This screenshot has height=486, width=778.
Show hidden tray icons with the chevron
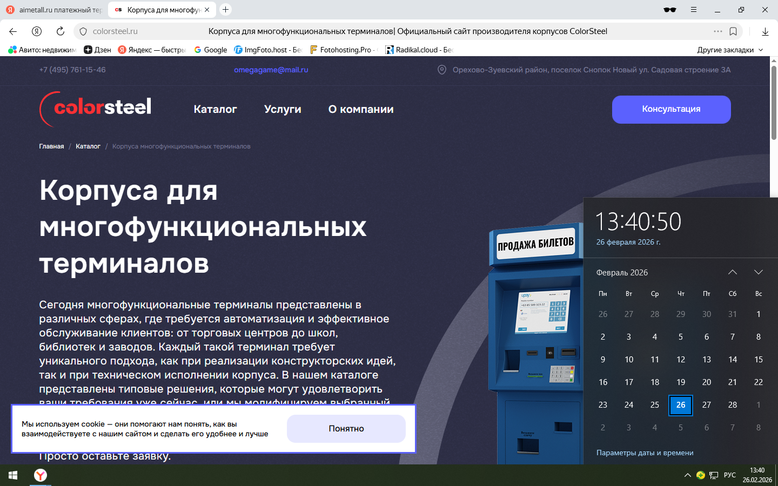pyautogui.click(x=687, y=475)
